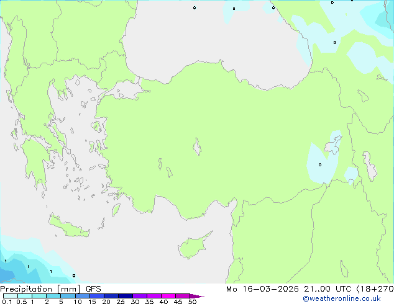Click the 10–15 mm legend color swatch
The width and height of the screenshot is (394, 304).
tap(83, 296)
